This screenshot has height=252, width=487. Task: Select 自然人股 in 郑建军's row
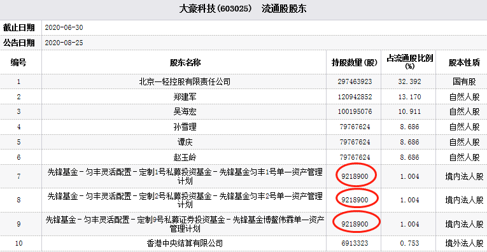(464, 97)
